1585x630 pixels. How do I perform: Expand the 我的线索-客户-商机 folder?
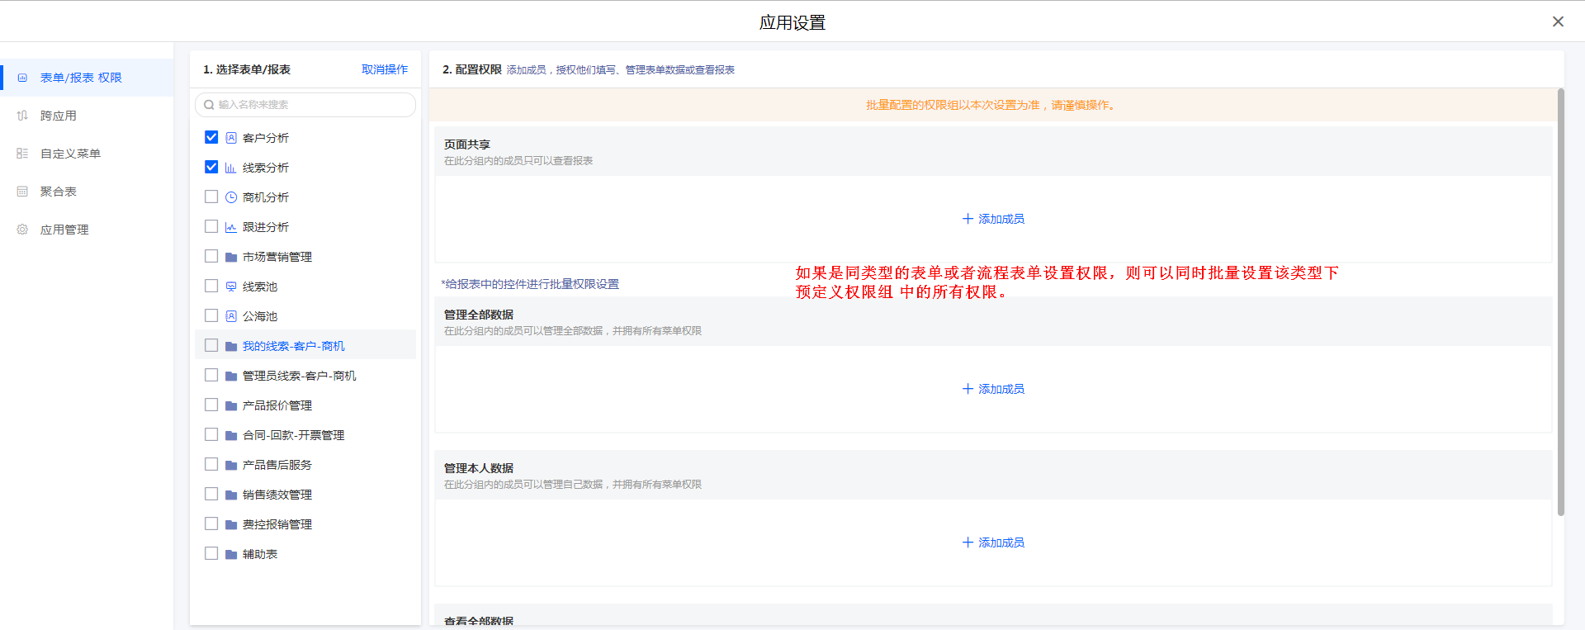click(293, 346)
